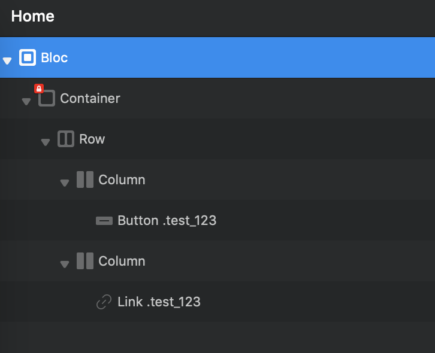Select the Button .test_123 layer
This screenshot has height=353, width=435.
167,221
